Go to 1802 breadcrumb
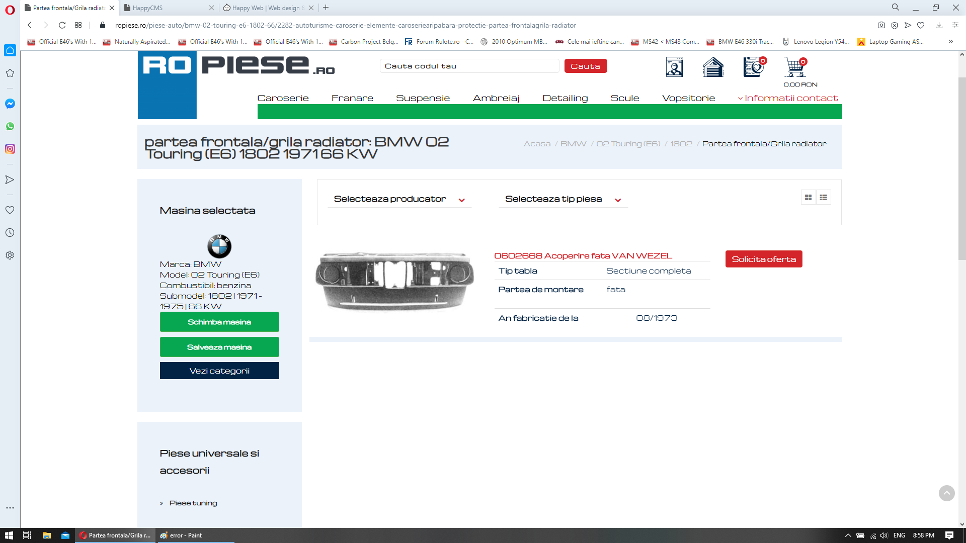This screenshot has width=966, height=543. click(681, 144)
